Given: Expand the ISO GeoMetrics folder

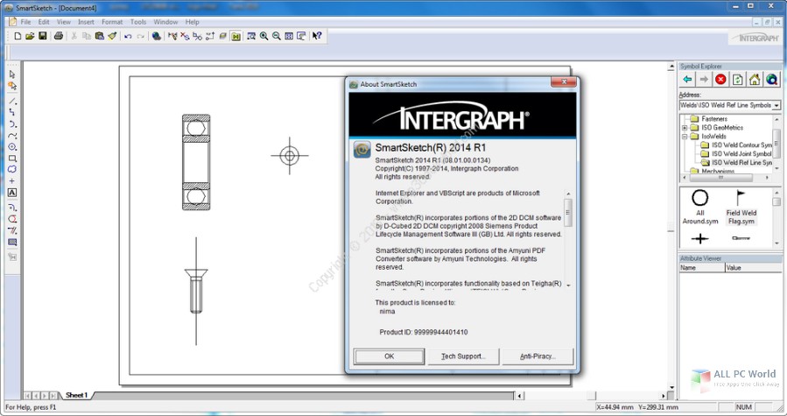Looking at the screenshot, I should 685,128.
